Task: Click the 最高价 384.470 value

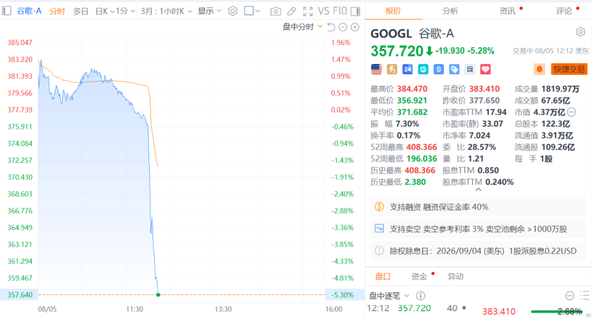Action: click(412, 89)
